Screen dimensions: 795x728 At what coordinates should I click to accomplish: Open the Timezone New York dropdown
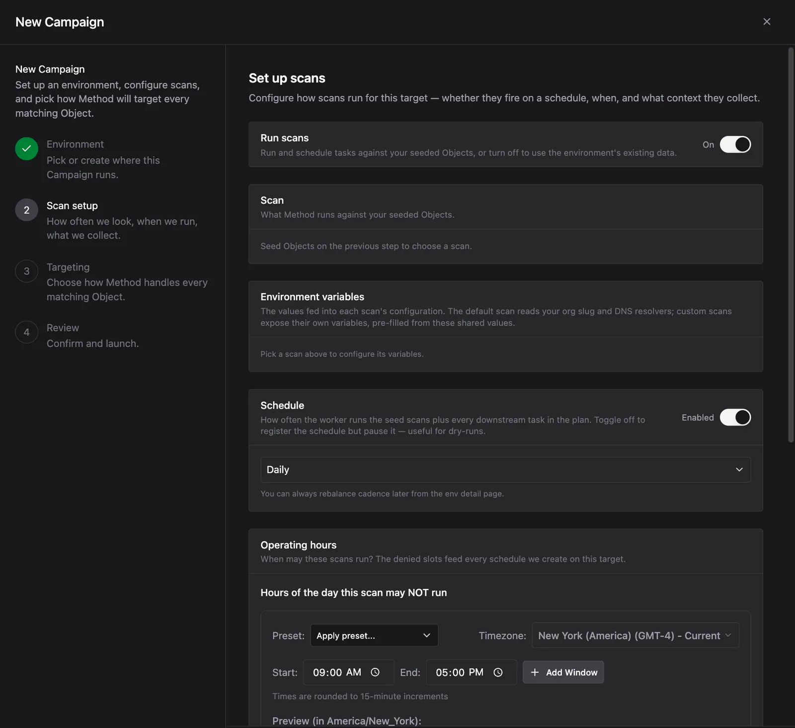point(636,635)
